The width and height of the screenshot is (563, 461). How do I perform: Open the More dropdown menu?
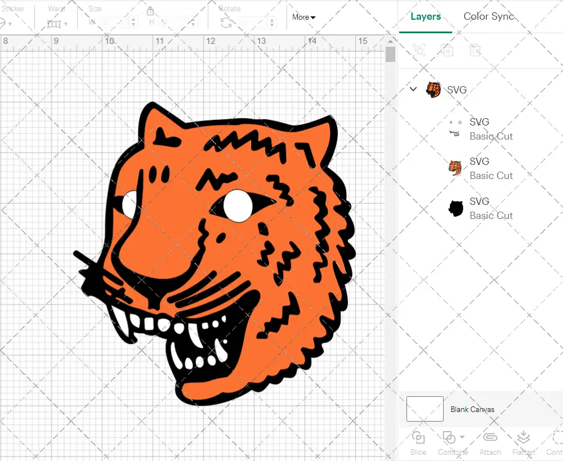(x=303, y=17)
